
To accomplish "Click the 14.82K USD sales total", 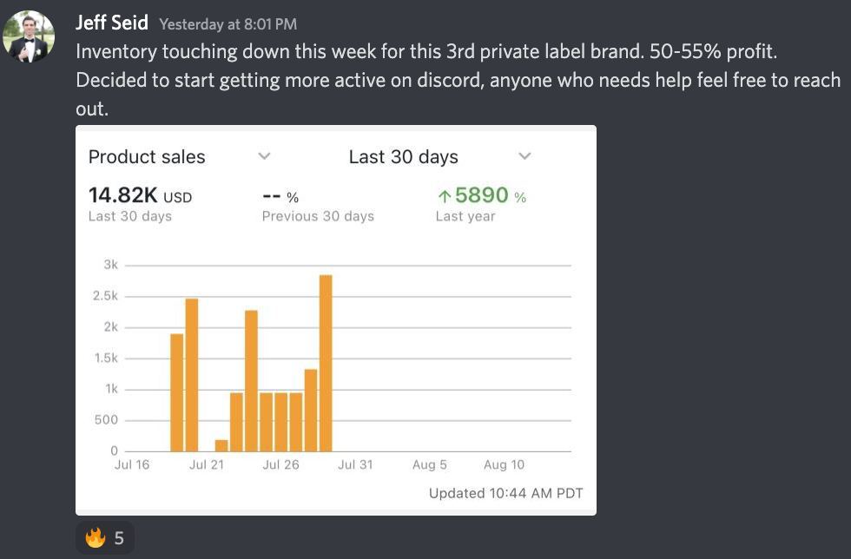I will tap(140, 196).
